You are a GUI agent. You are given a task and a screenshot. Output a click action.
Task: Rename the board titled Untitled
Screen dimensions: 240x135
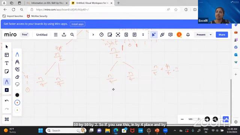[x=42, y=35]
